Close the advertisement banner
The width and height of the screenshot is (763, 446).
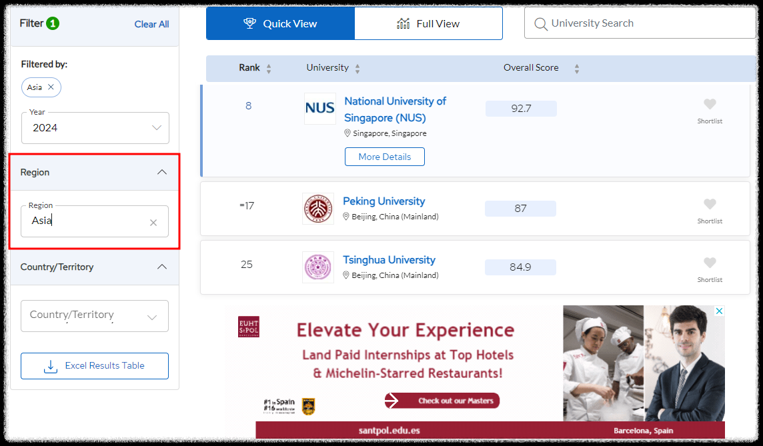click(x=719, y=311)
